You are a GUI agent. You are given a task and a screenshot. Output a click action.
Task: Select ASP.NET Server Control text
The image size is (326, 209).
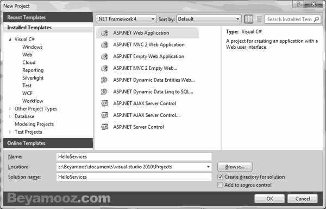coord(139,127)
